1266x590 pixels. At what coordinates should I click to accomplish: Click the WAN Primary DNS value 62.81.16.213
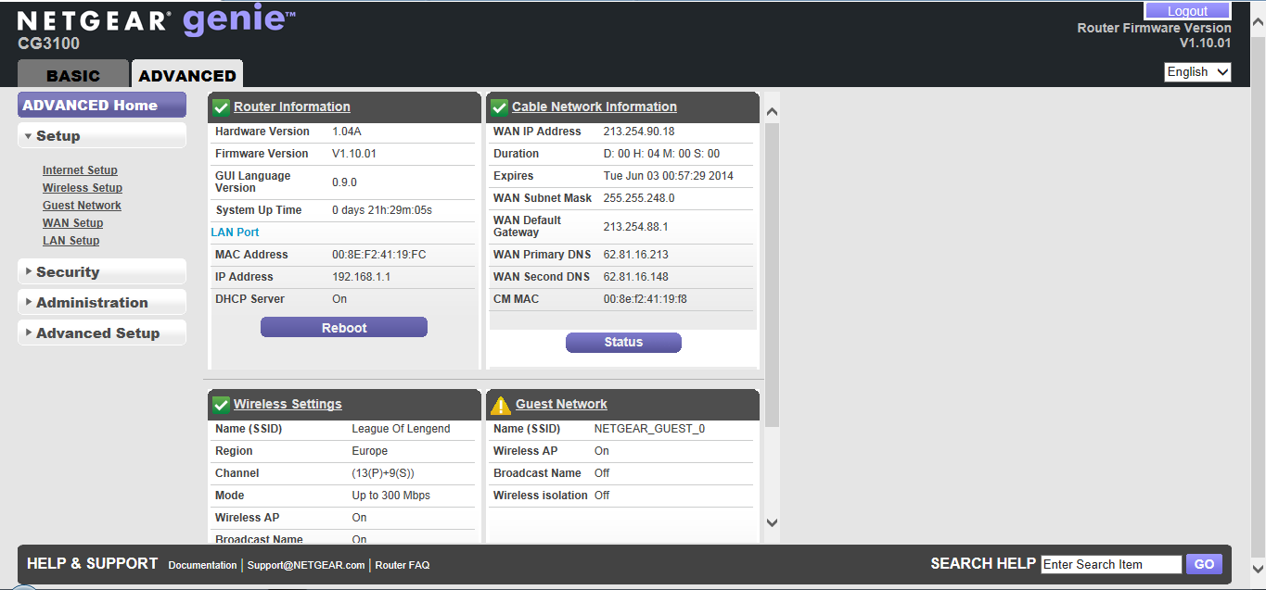coord(636,255)
